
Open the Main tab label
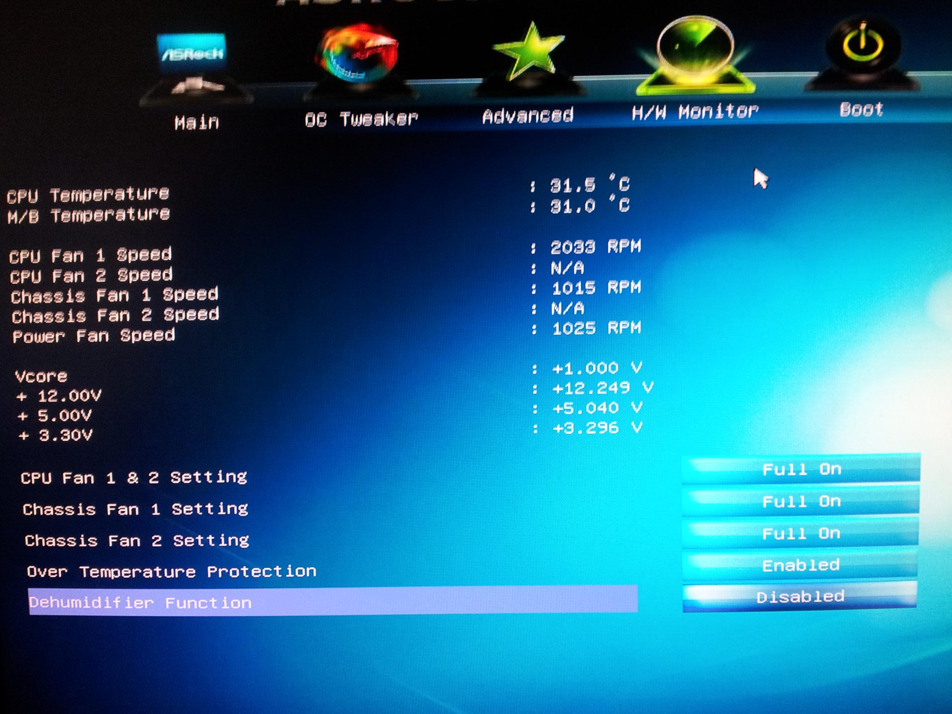[197, 123]
